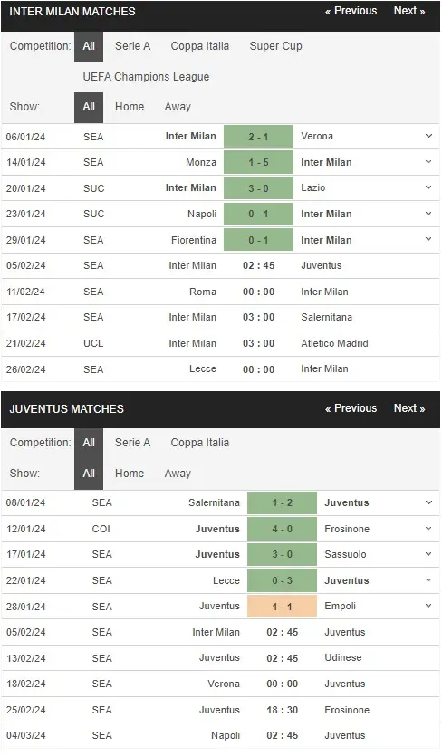Filter Inter Milan matches by Coppa Italia
This screenshot has width=442, height=756.
[x=200, y=46]
